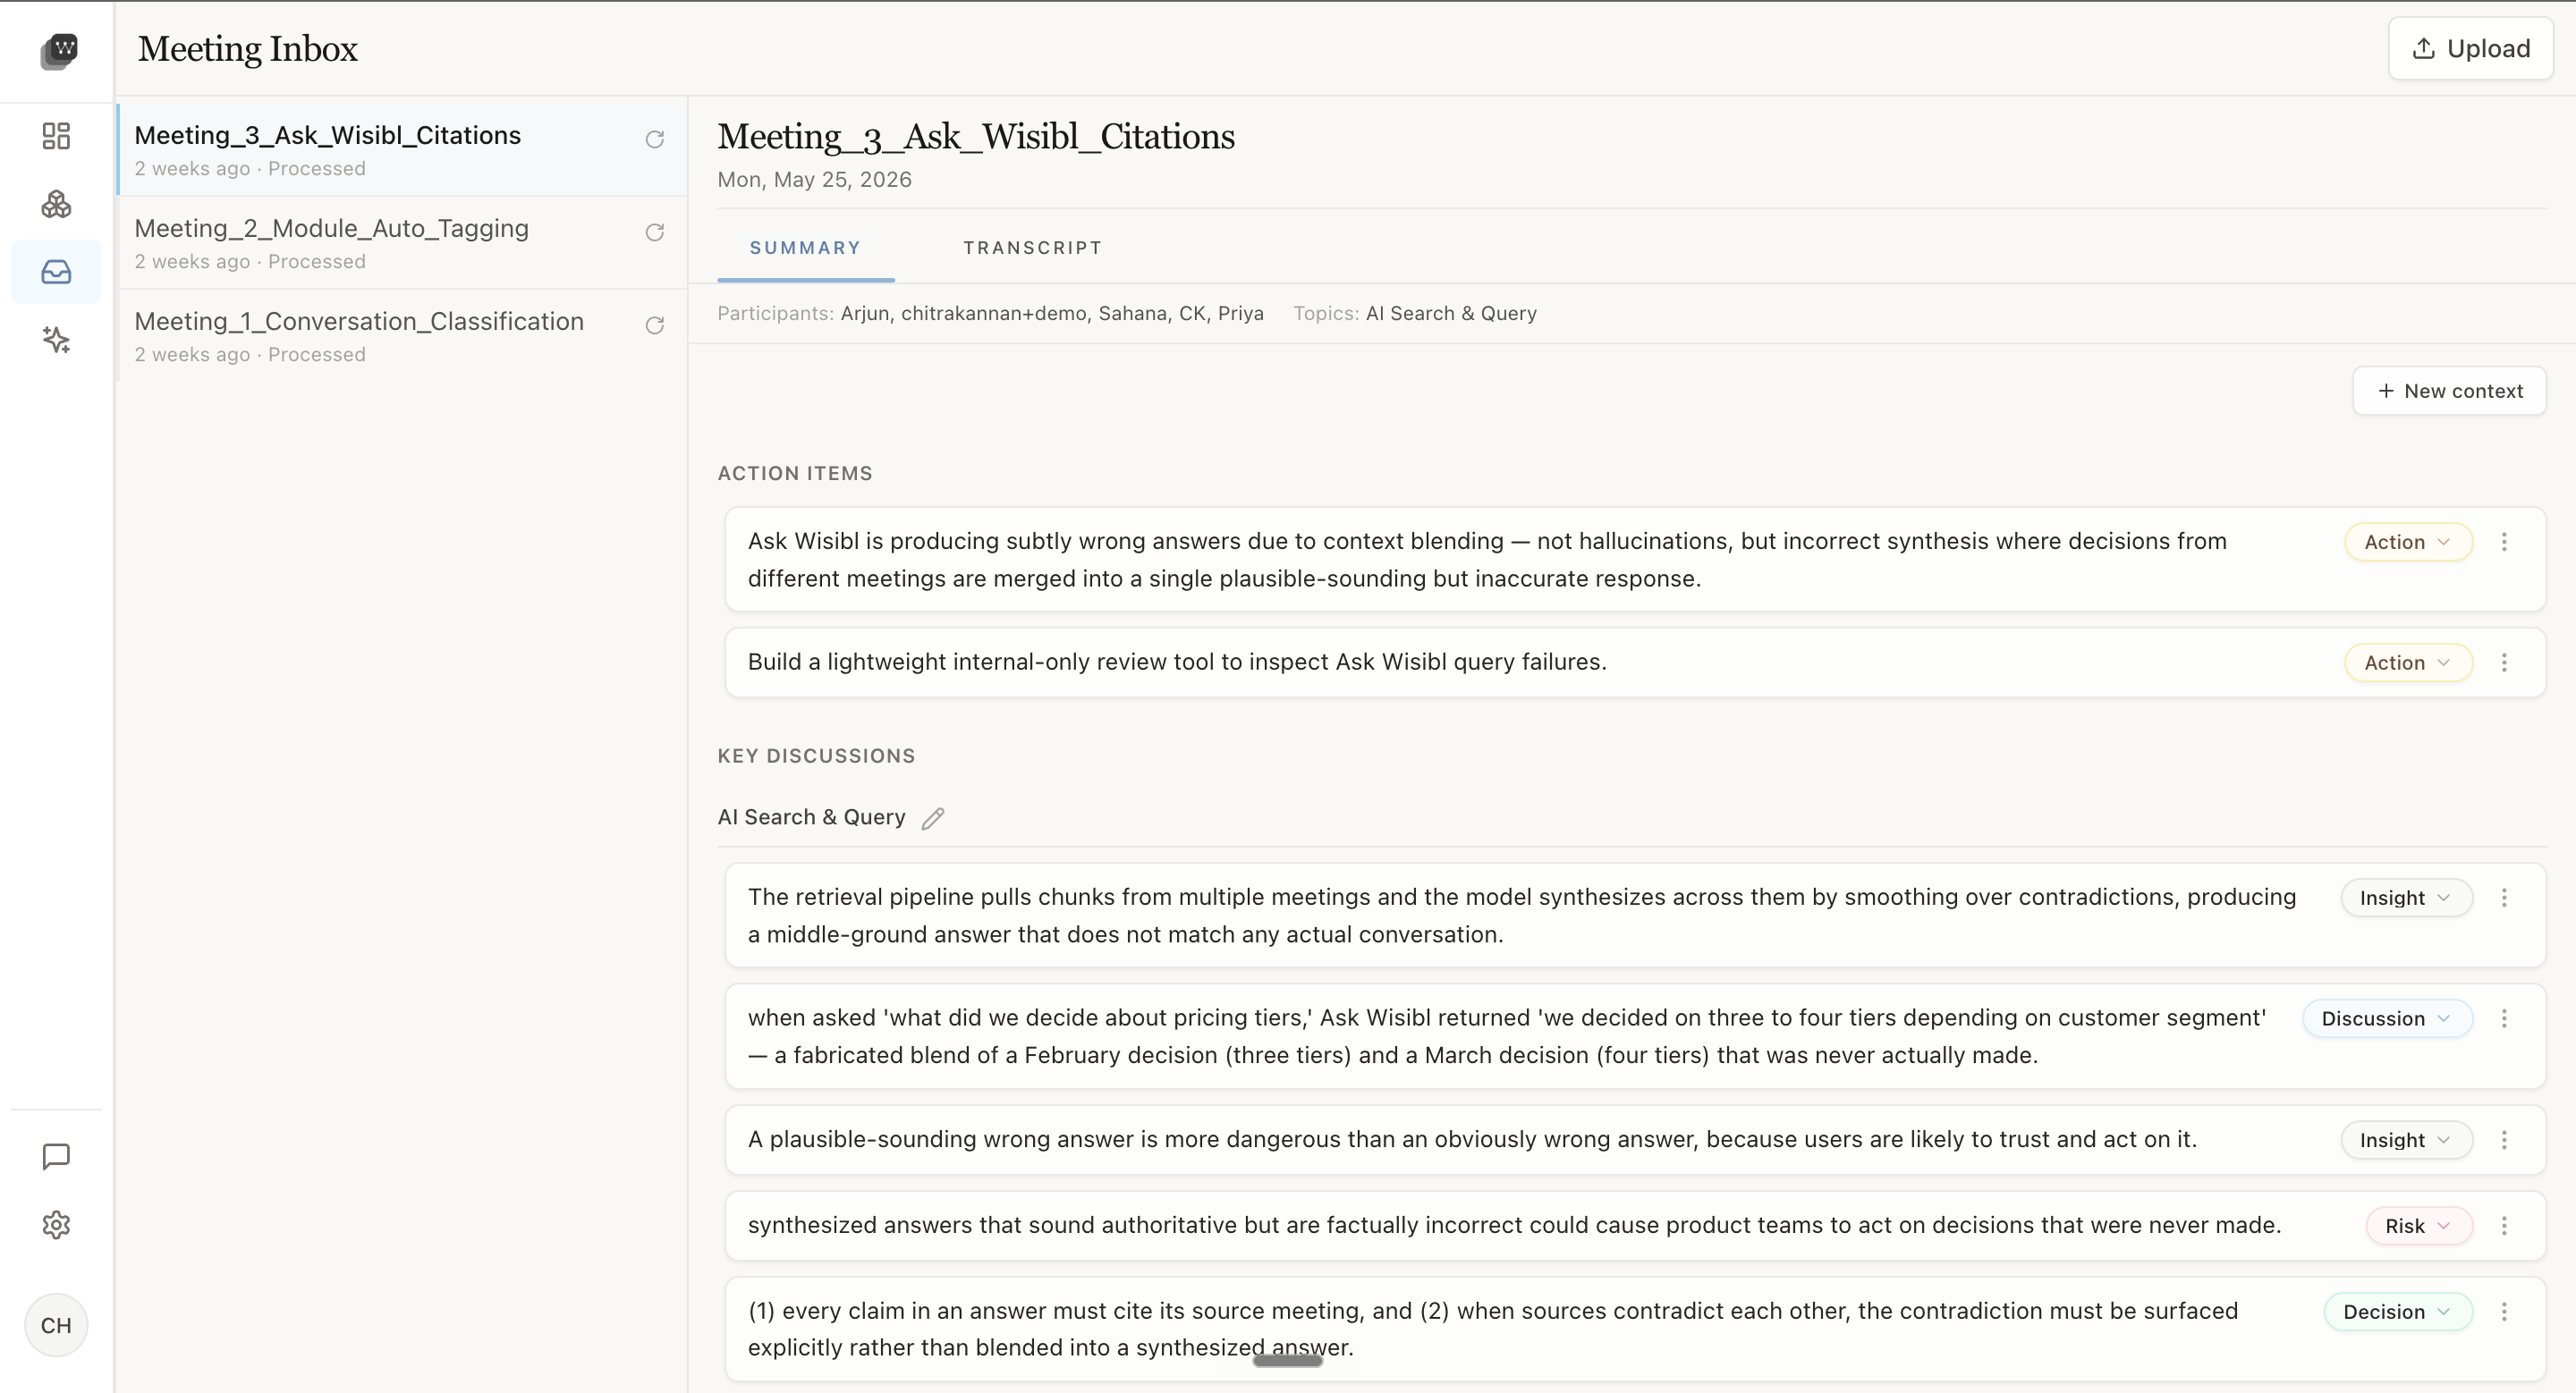Open the Decision type dropdown

click(x=2398, y=1312)
